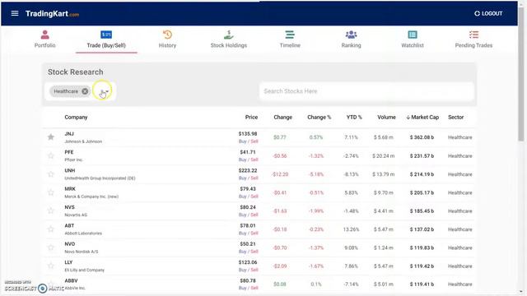The height and width of the screenshot is (296, 527).
Task: Open the Watchlist tab
Action: point(413,39)
